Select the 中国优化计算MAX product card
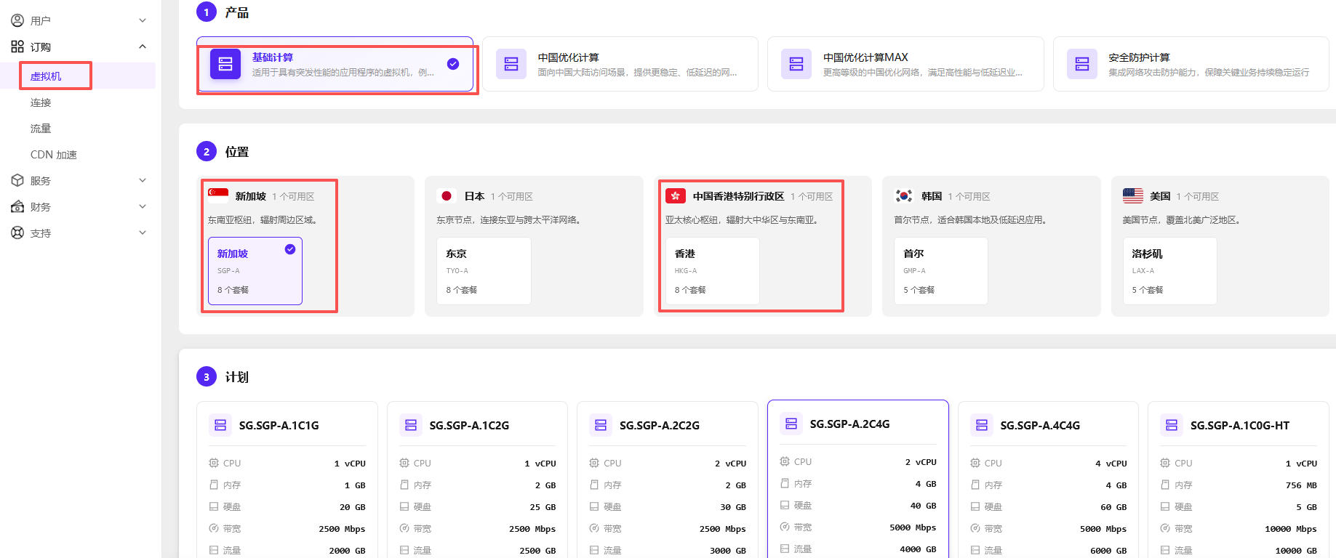Image resolution: width=1336 pixels, height=558 pixels. pyautogui.click(x=905, y=64)
